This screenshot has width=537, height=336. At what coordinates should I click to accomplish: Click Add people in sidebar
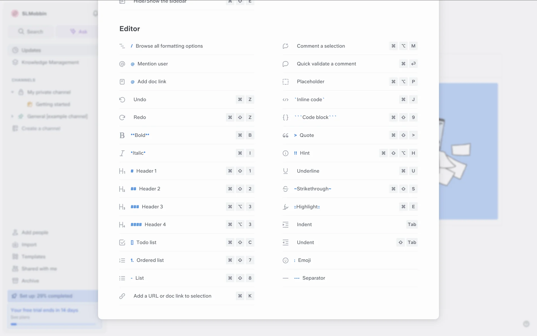[x=35, y=232]
